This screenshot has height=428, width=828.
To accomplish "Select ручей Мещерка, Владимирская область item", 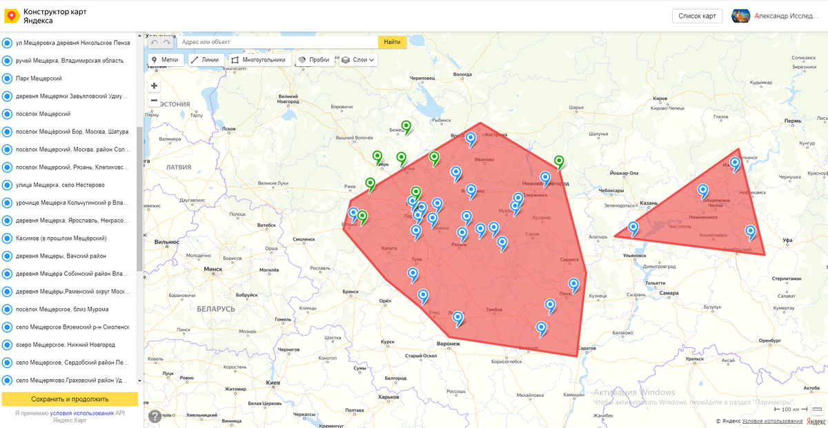I will click(x=66, y=61).
